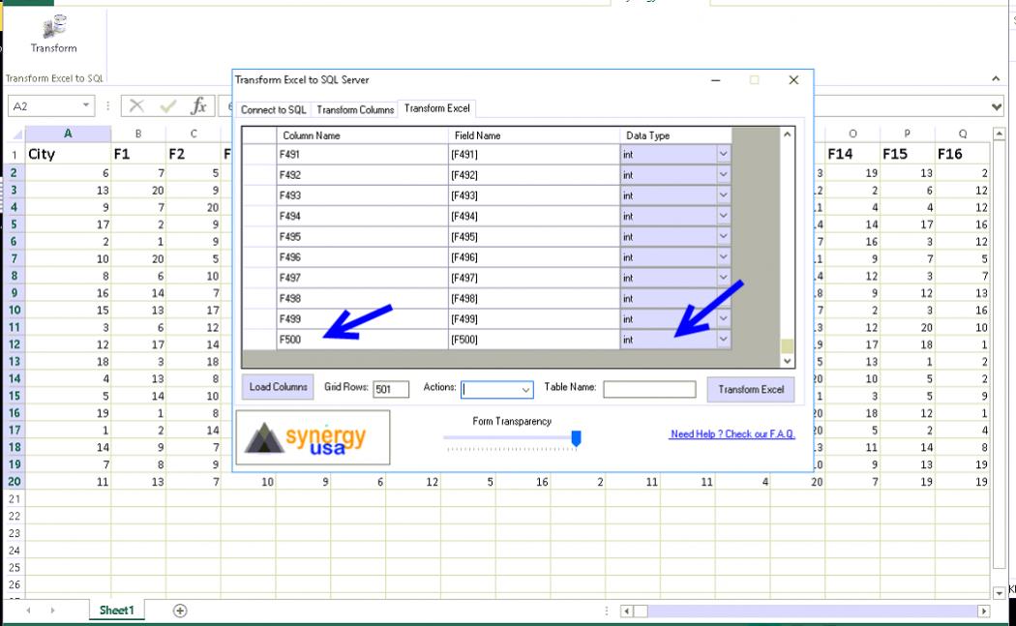Click the Load Columns button
The image size is (1016, 626).
(278, 387)
